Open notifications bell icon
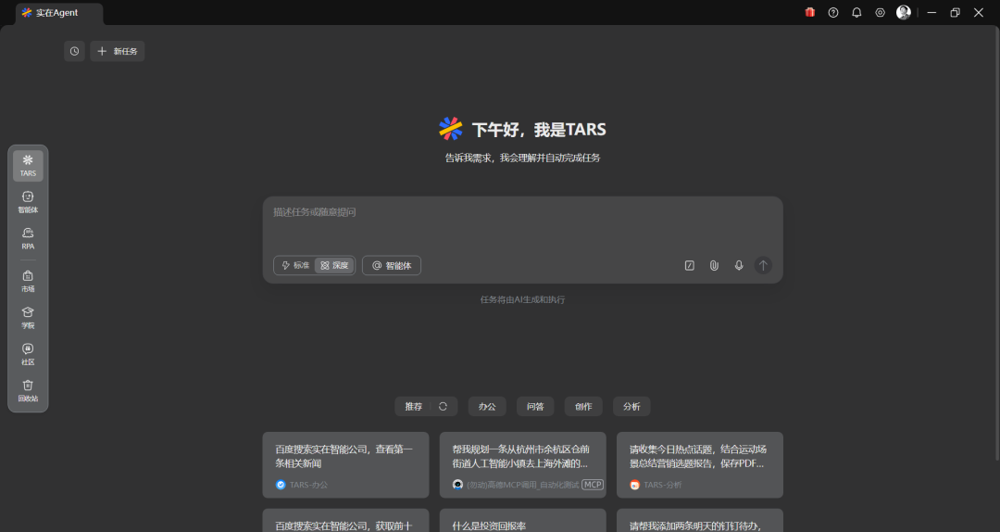The height and width of the screenshot is (532, 1000). tap(856, 12)
